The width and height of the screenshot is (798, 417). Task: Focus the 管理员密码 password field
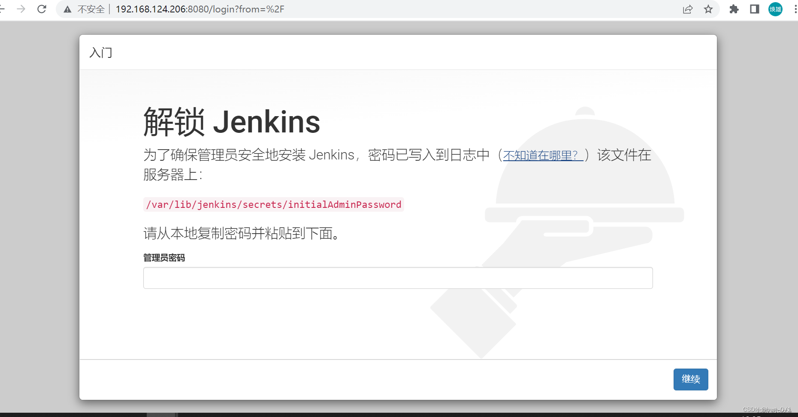[398, 278]
